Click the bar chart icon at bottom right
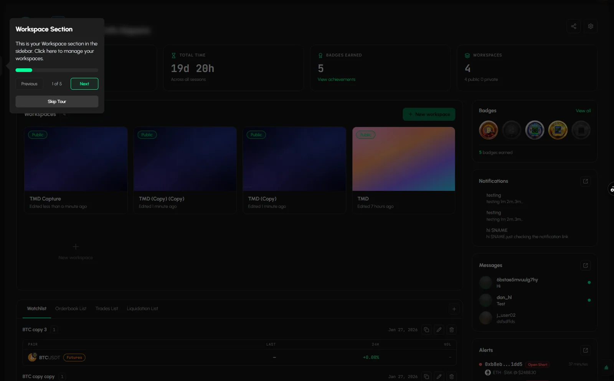Viewport: 614px width, 381px height. (606, 368)
